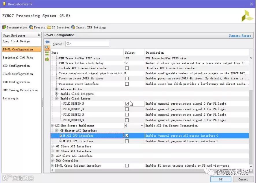Collapse GP Master AXI Interface node
The image size is (256, 183).
(x=57, y=131)
